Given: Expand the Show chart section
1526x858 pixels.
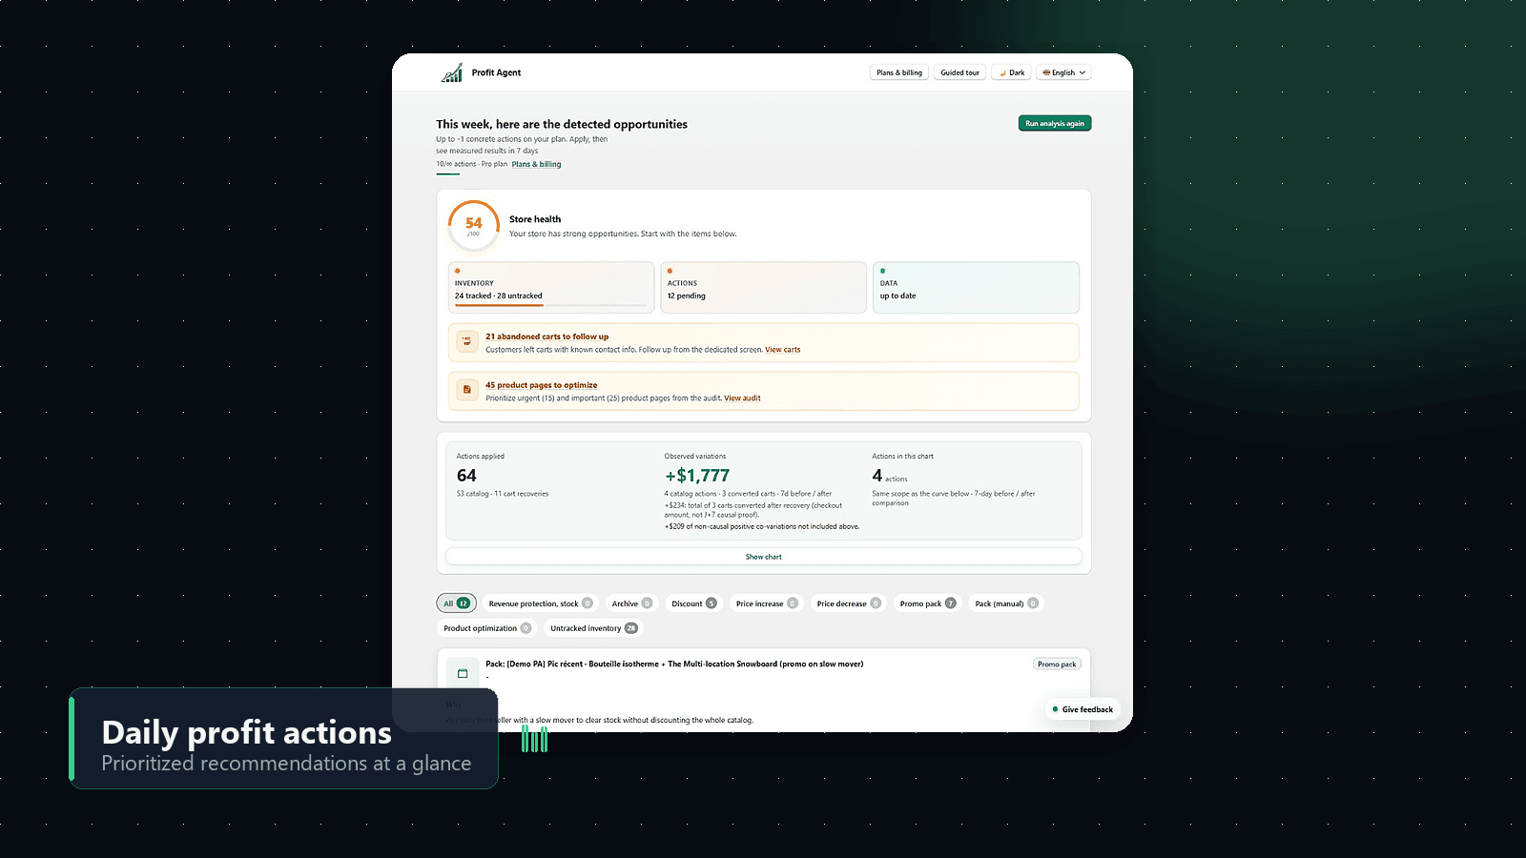Looking at the screenshot, I should [x=764, y=557].
